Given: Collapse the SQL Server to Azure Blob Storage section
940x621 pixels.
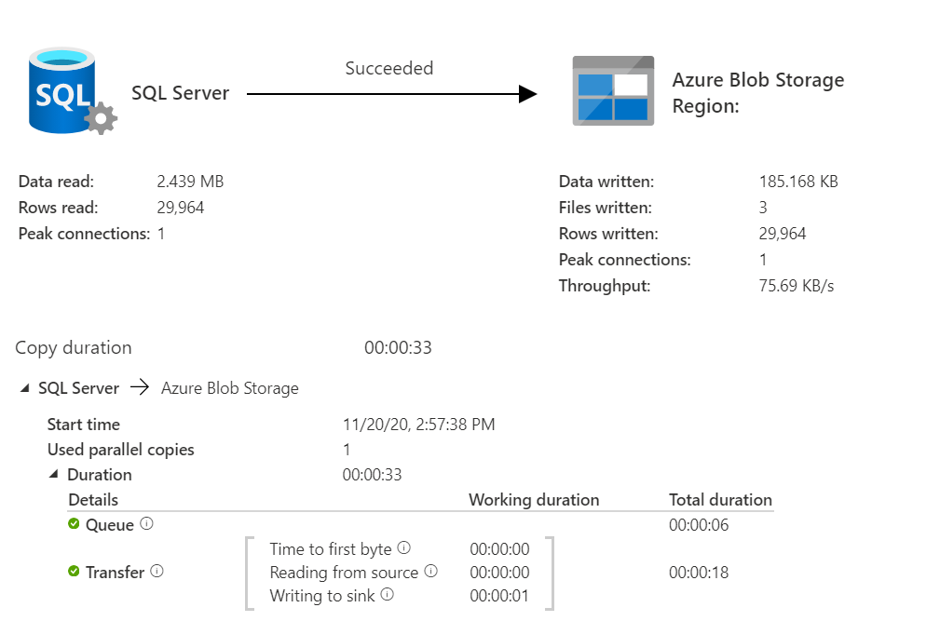Looking at the screenshot, I should coord(24,388).
